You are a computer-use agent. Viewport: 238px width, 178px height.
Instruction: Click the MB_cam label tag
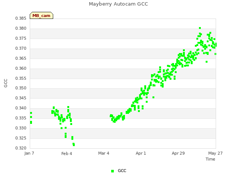point(41,16)
